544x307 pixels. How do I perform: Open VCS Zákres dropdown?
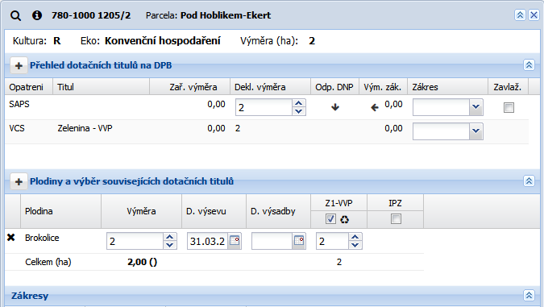(476, 131)
